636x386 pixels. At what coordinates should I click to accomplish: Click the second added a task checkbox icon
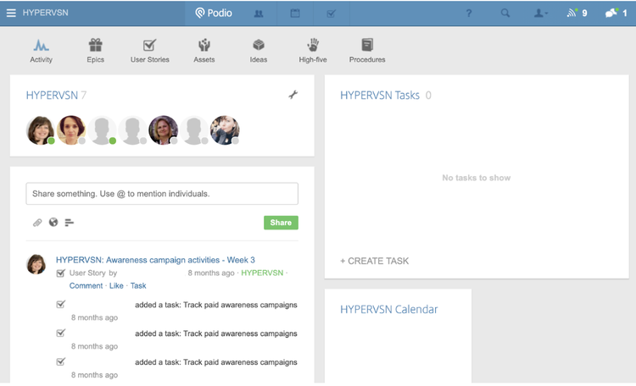point(61,333)
